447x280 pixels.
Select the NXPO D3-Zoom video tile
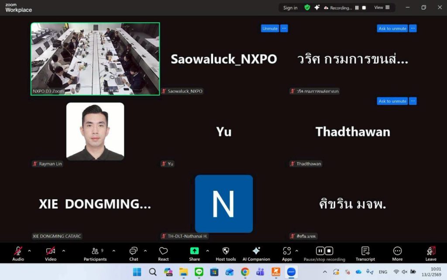(95, 59)
